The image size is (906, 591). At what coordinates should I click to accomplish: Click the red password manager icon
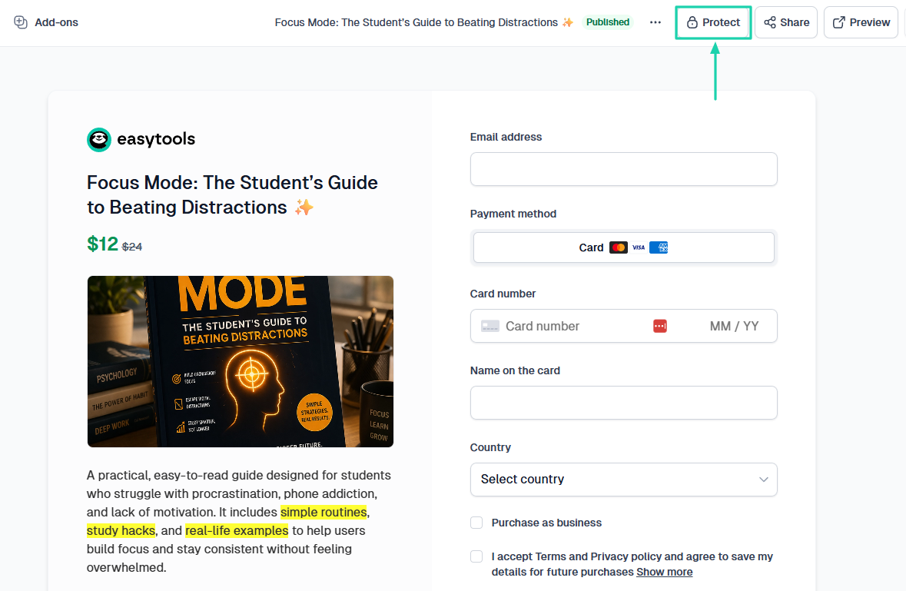tap(660, 327)
